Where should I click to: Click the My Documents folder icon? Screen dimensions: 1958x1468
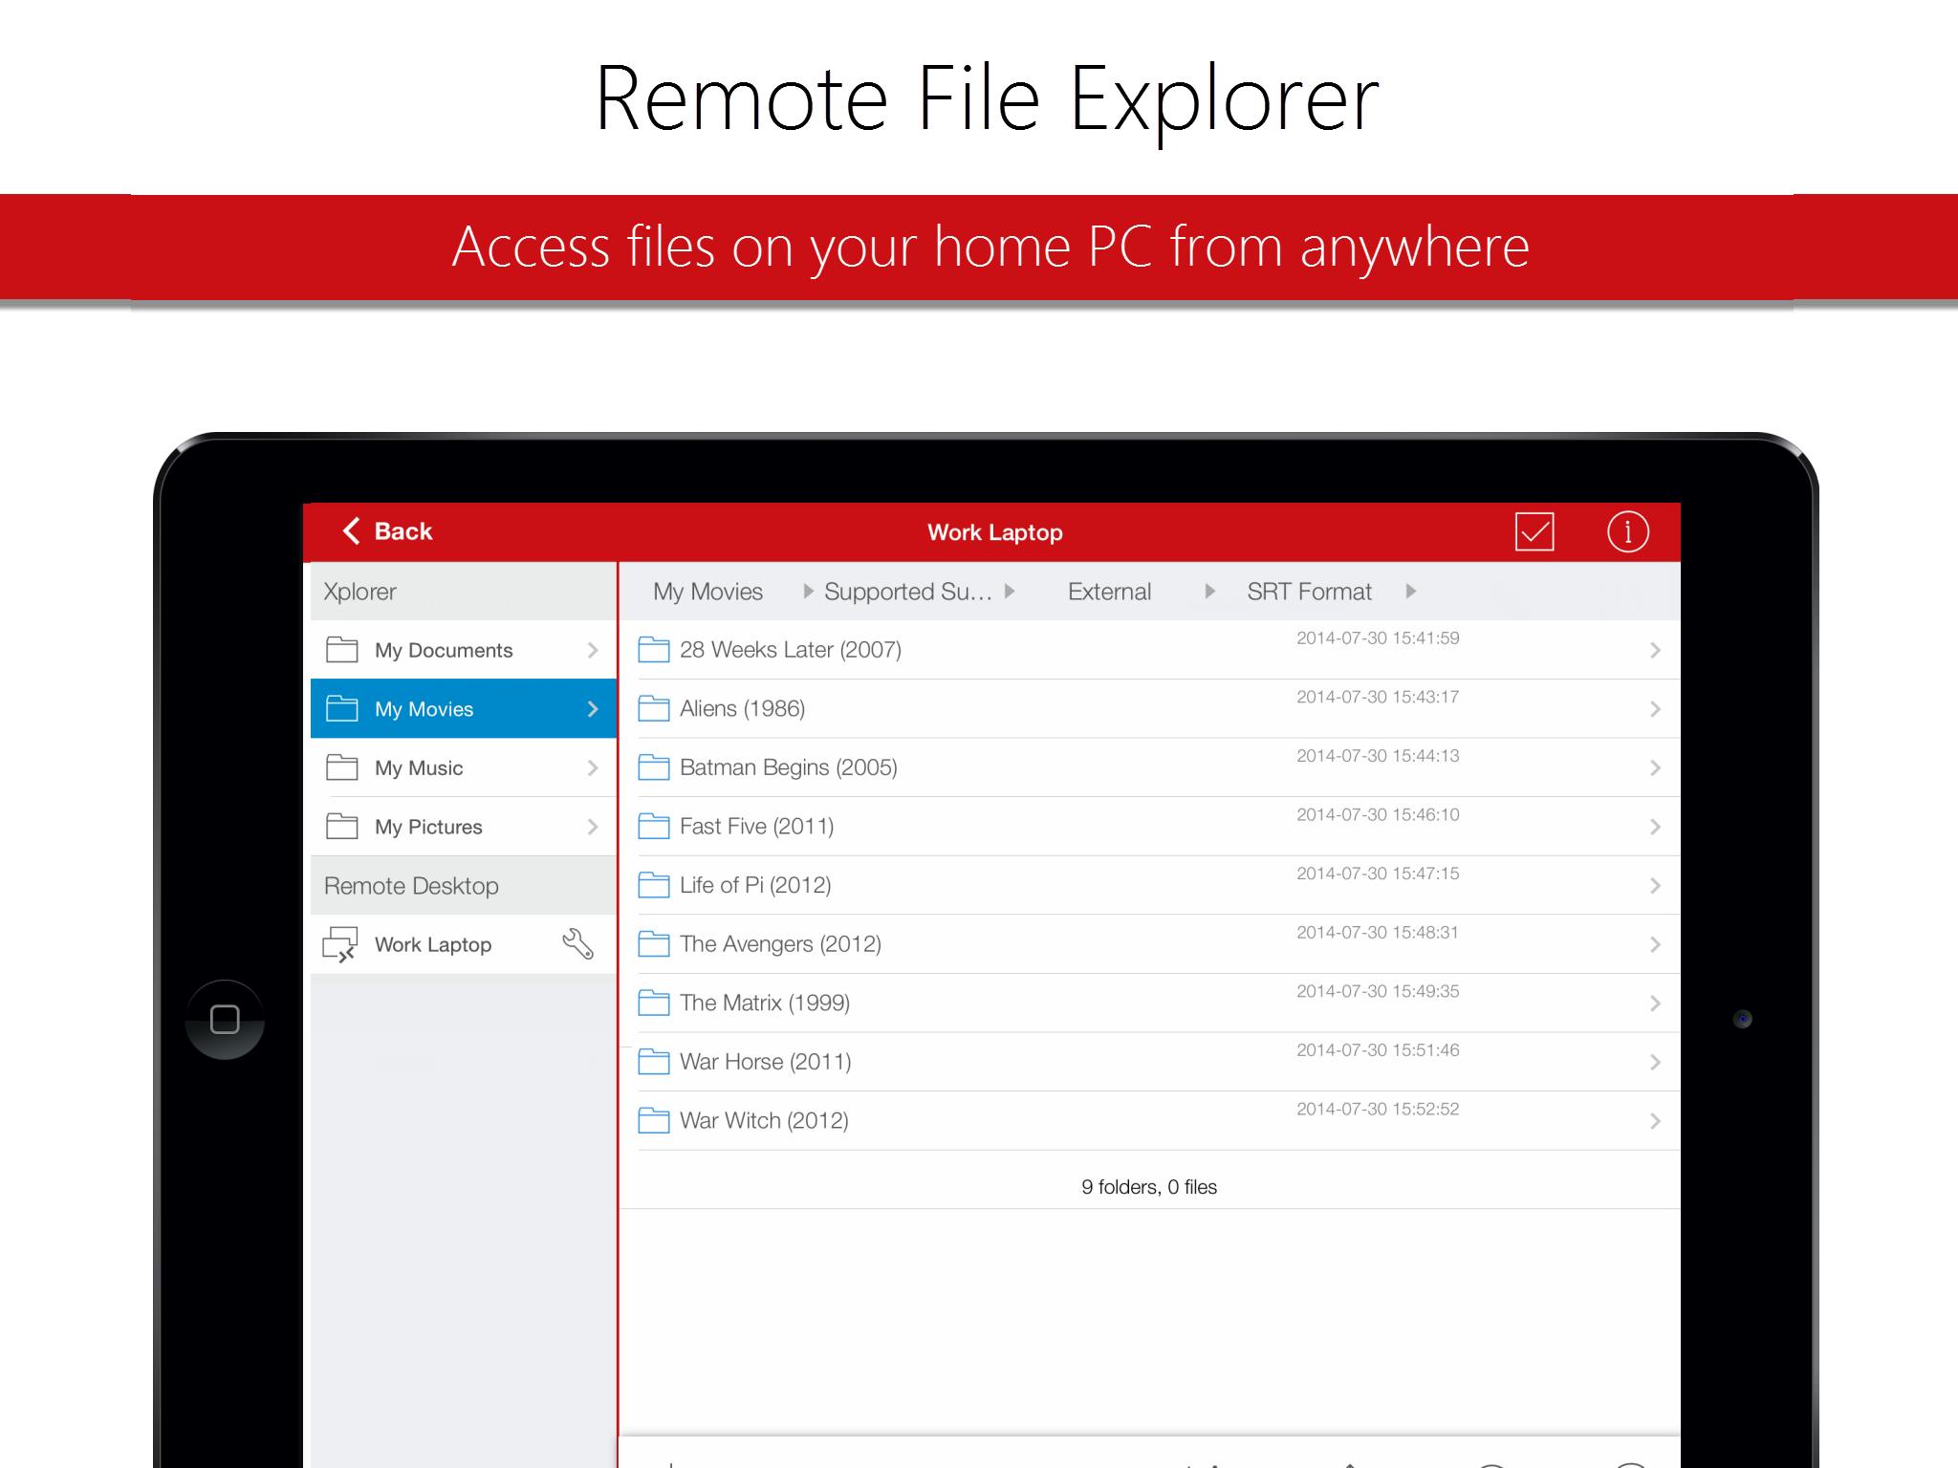pyautogui.click(x=342, y=650)
